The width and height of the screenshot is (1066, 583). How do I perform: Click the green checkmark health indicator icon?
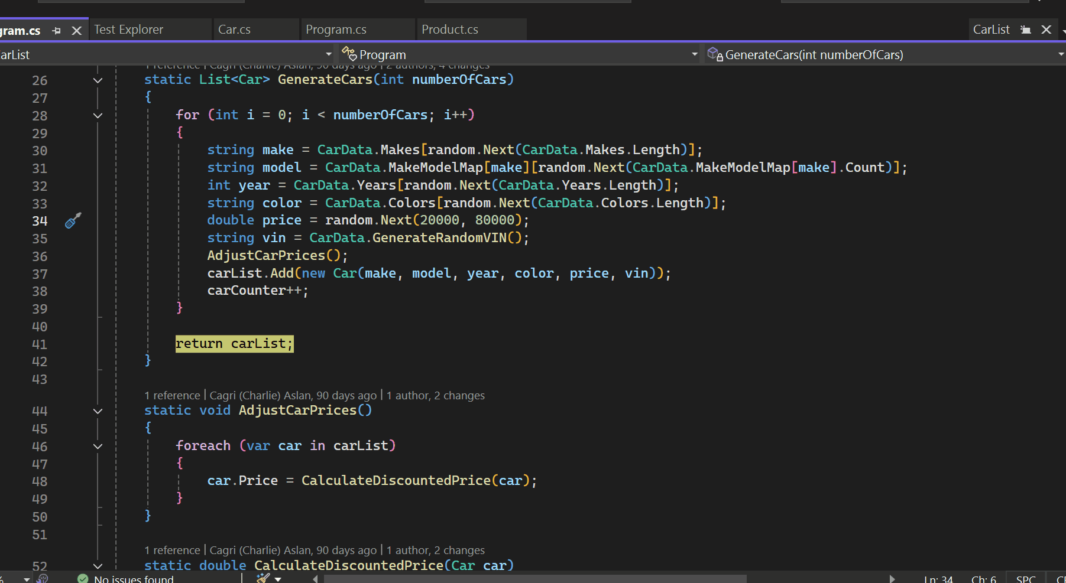click(83, 578)
